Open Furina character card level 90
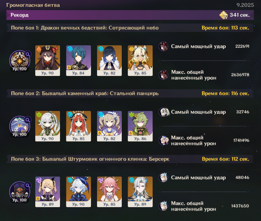Viewport: 261px width, 221px height. (x=79, y=192)
